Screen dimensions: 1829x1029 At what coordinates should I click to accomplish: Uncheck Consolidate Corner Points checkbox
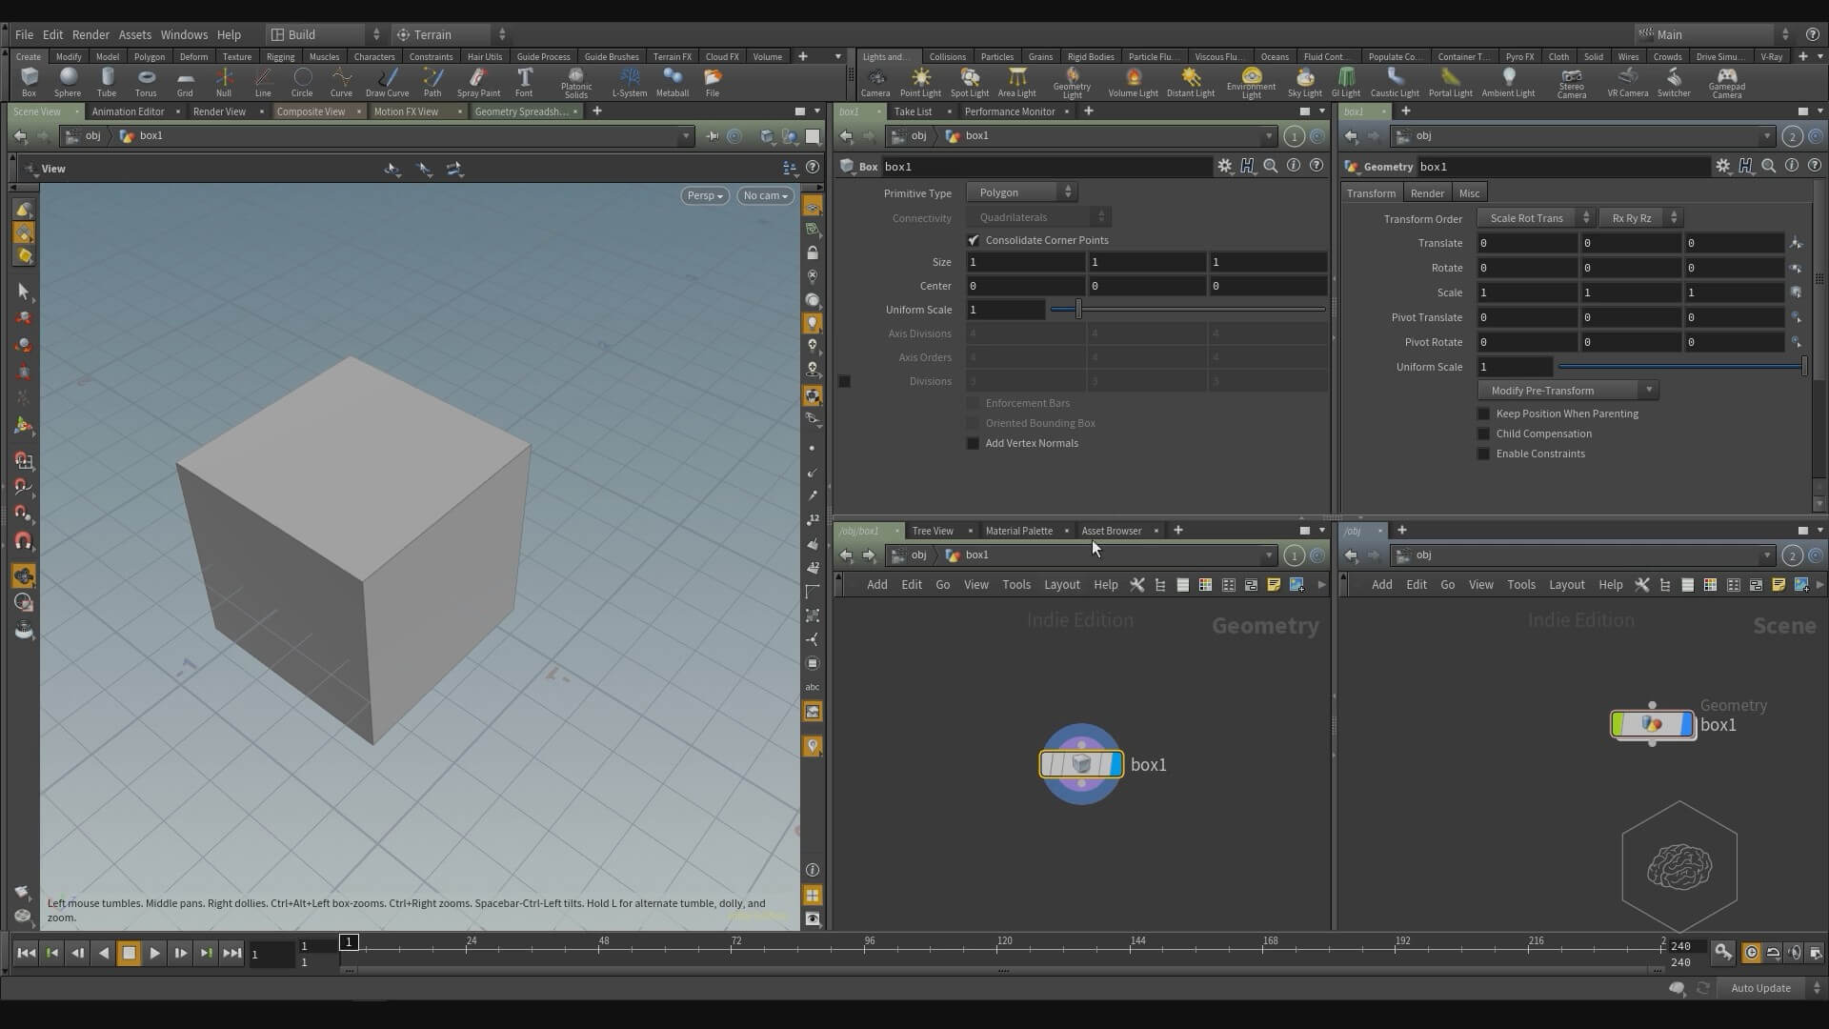click(973, 240)
